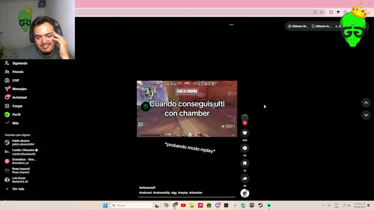Open the DramaBox account
This screenshot has height=210, width=374.
pos(20,161)
